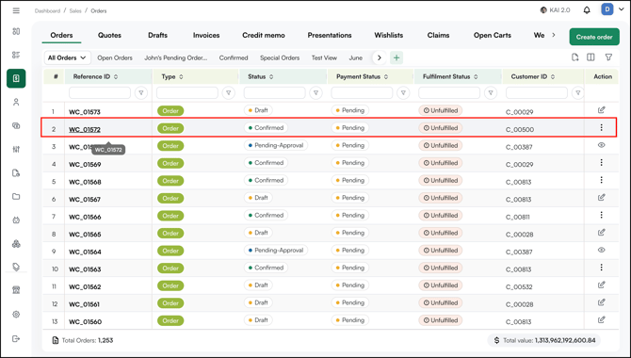
Task: Click customer ID C_00500 cell
Action: pyautogui.click(x=520, y=129)
